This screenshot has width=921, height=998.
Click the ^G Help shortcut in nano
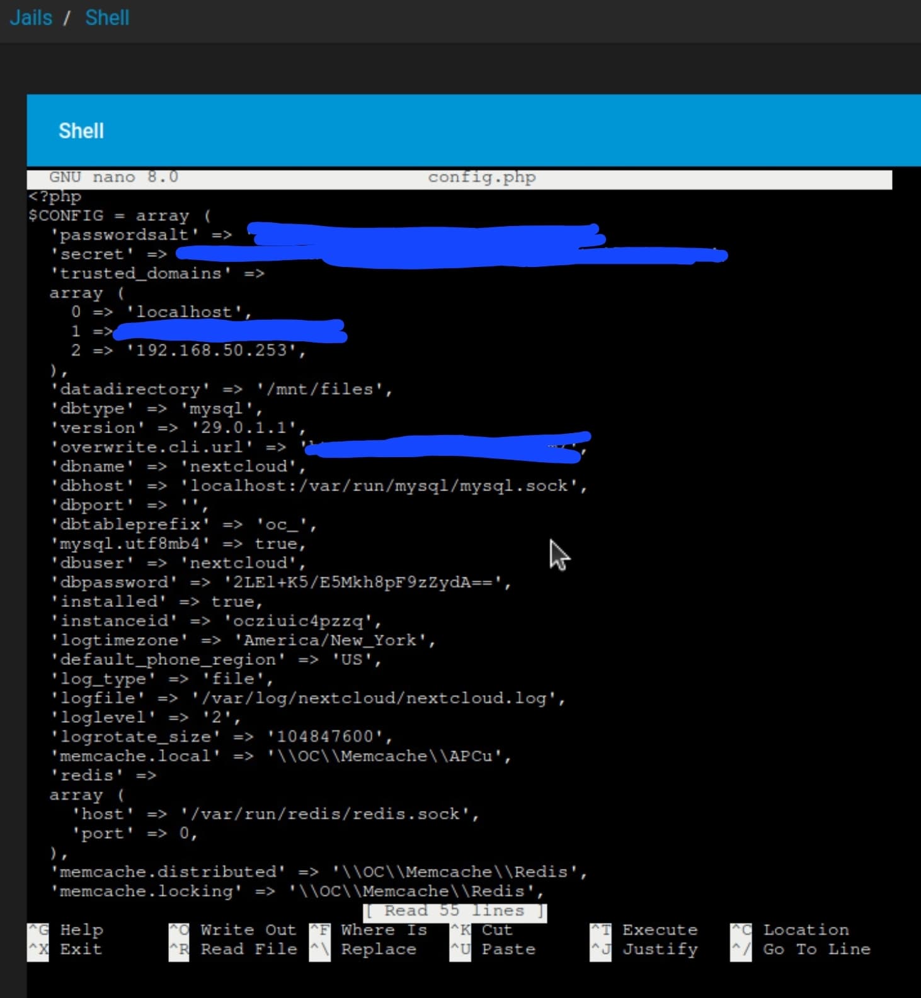point(66,930)
